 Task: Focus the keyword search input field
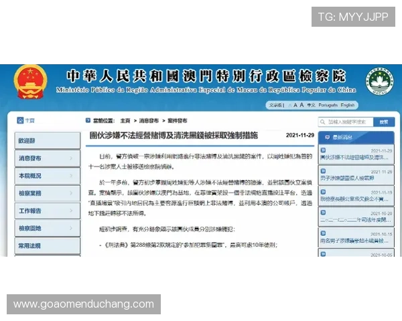[x=346, y=122]
